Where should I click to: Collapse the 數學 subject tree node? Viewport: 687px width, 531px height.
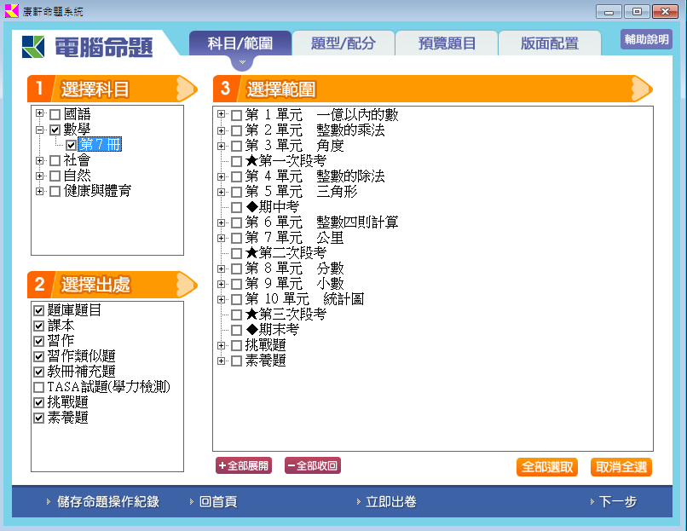[x=39, y=130]
